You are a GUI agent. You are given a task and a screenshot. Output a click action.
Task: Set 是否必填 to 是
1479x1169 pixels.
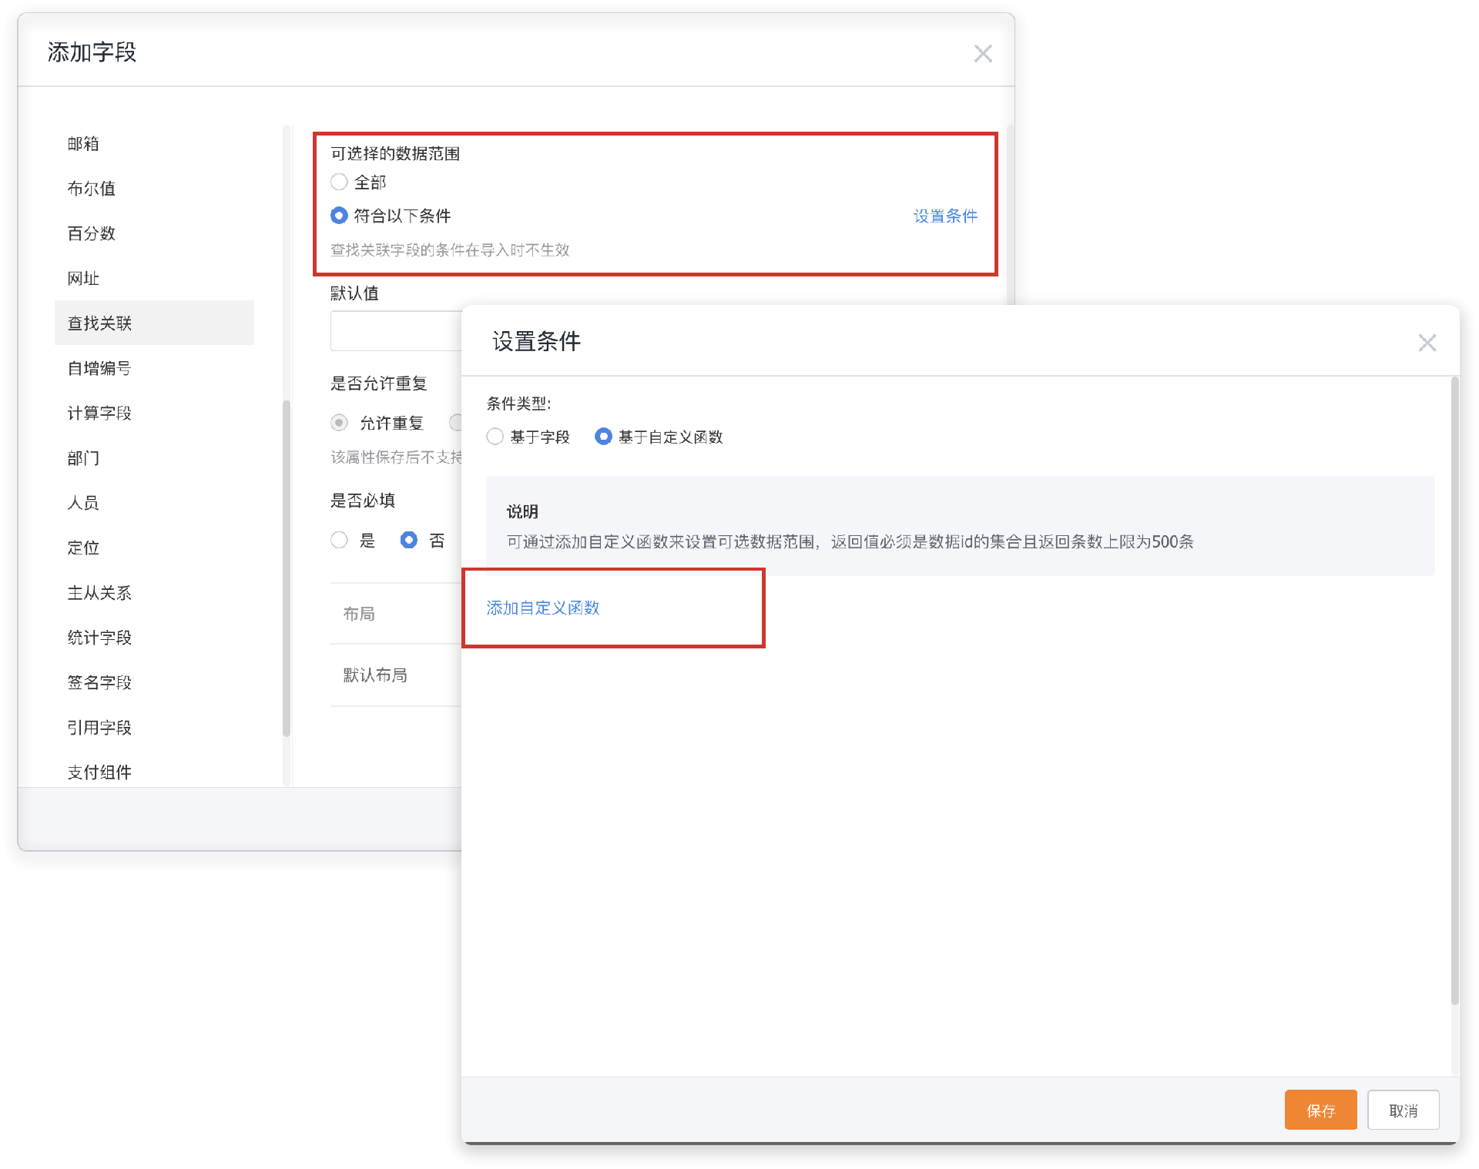pos(339,540)
